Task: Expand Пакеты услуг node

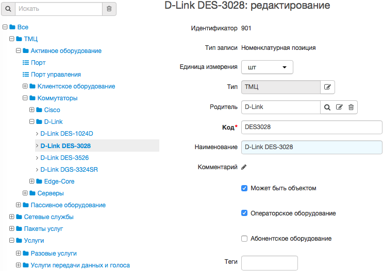Action: [11, 229]
